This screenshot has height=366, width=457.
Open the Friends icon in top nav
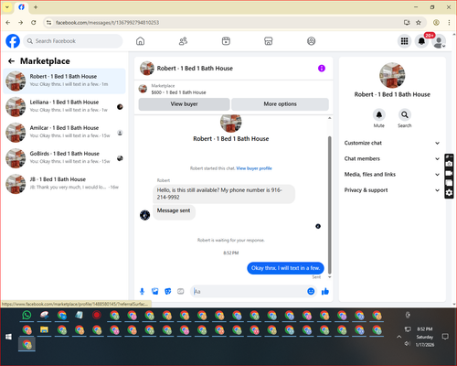click(183, 41)
